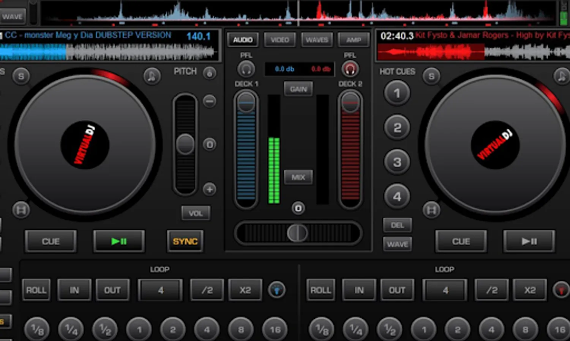Click the GAIN button in mixer
570x341 pixels.
[x=298, y=89]
